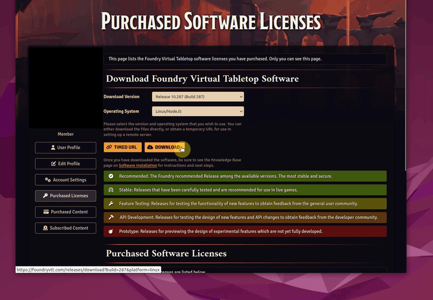The height and width of the screenshot is (300, 433).
Task: Click the wrench icon on Feature Testing row
Action: click(x=111, y=204)
